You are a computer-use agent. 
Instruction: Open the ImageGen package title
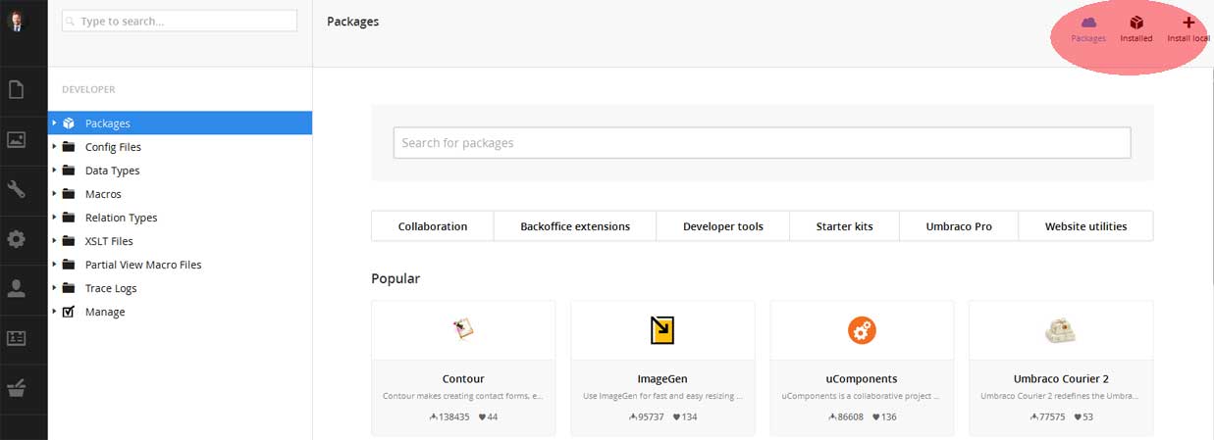pyautogui.click(x=662, y=378)
